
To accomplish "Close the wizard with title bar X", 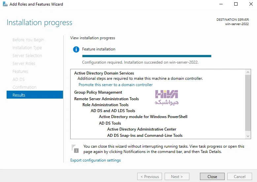I will click(251, 4).
